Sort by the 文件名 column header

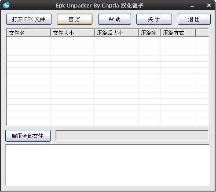click(28, 33)
